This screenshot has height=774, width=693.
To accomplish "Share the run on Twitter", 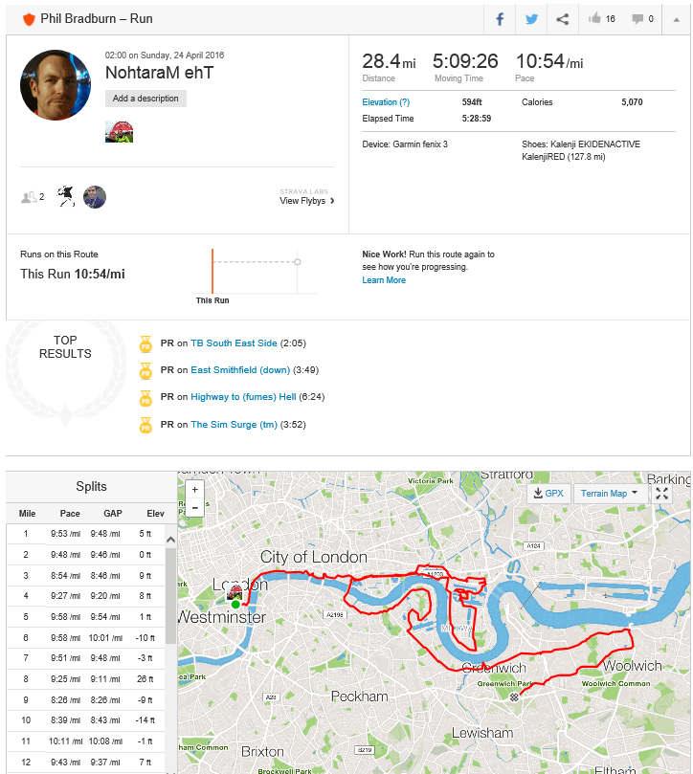I will click(530, 18).
